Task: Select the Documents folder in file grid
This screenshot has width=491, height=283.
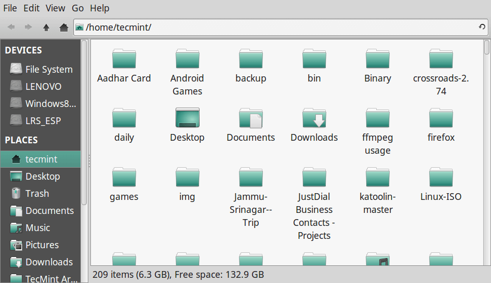Action: point(250,118)
